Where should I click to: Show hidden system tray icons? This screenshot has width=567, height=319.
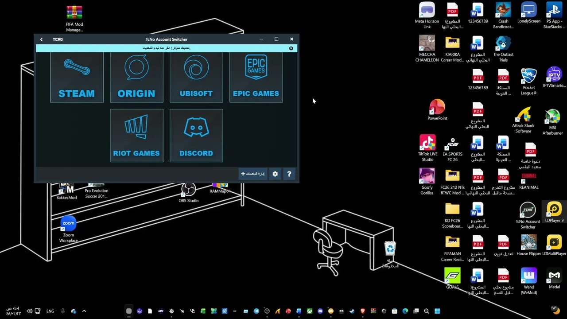(84, 311)
